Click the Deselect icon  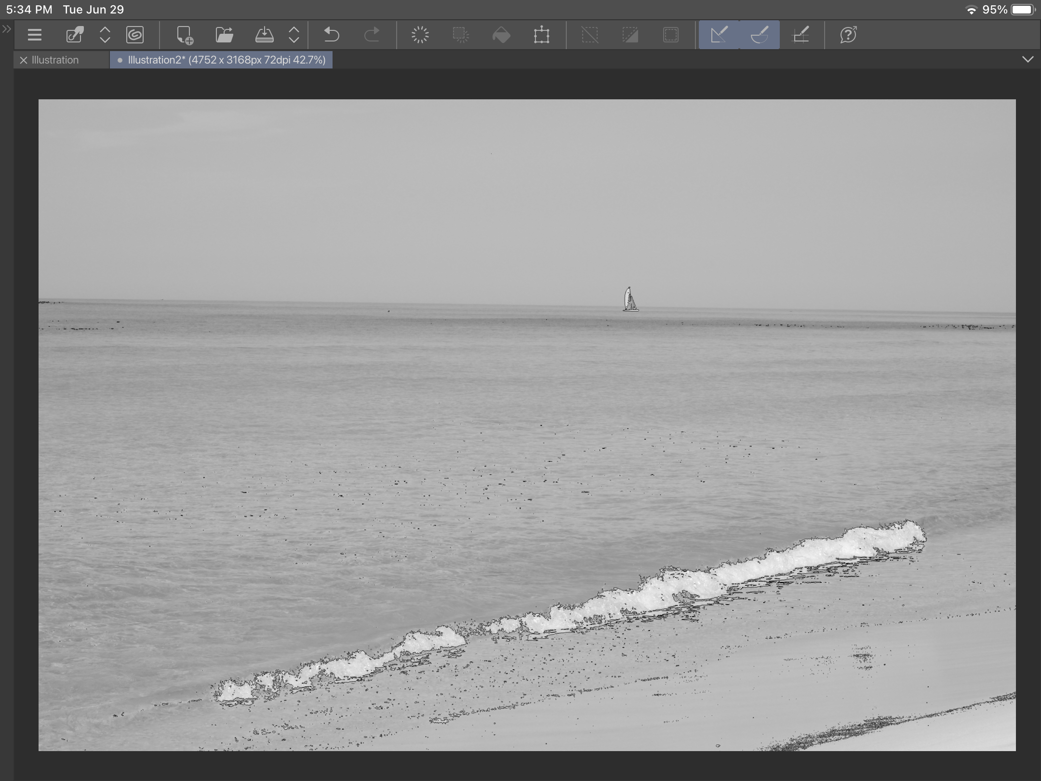coord(590,35)
